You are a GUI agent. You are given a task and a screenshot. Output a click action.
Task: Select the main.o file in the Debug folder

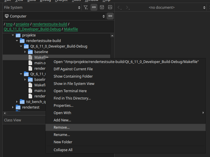point(40,63)
